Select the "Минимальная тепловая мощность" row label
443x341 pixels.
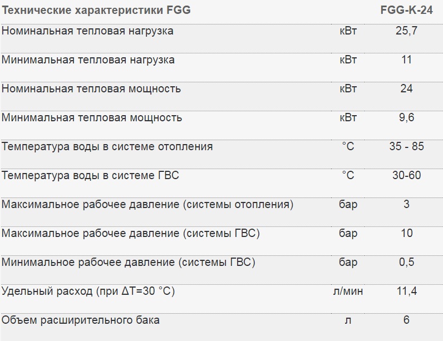click(92, 118)
